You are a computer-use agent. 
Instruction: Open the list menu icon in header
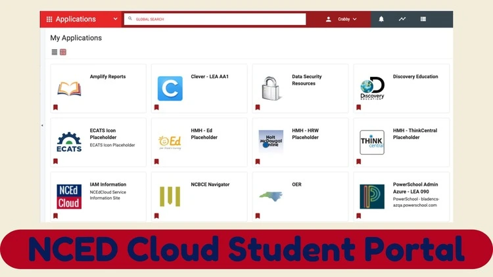[x=423, y=19]
